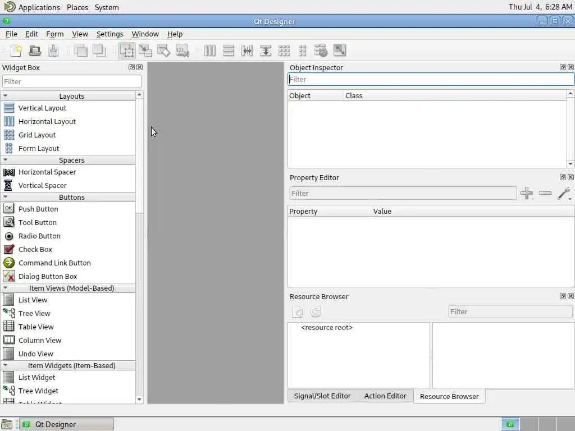Viewport: 575px width, 431px height.
Task: Close the Widget Box panel
Action: pyautogui.click(x=140, y=67)
